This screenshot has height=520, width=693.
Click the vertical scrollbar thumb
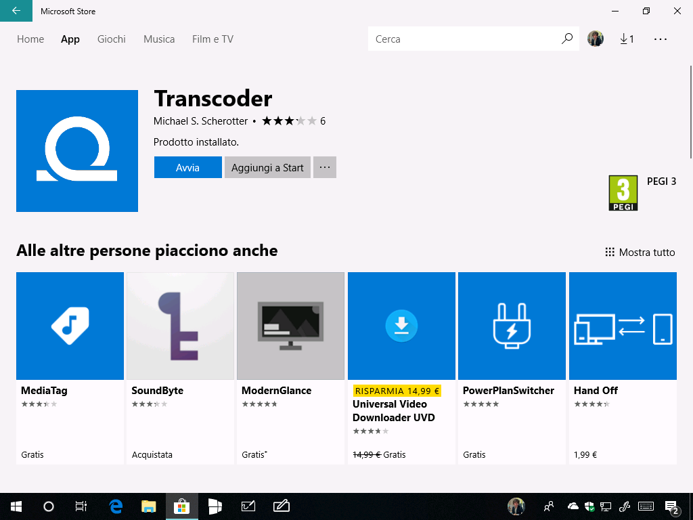click(x=691, y=112)
